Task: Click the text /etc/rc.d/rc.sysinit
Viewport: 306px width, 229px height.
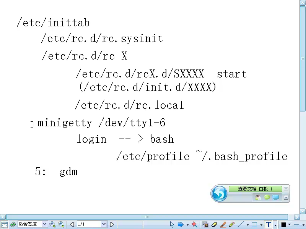Action: [102, 38]
